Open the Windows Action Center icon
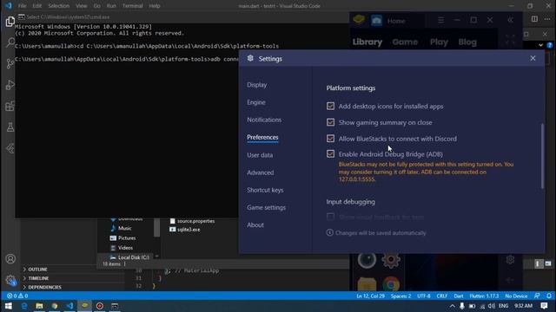 [545, 306]
